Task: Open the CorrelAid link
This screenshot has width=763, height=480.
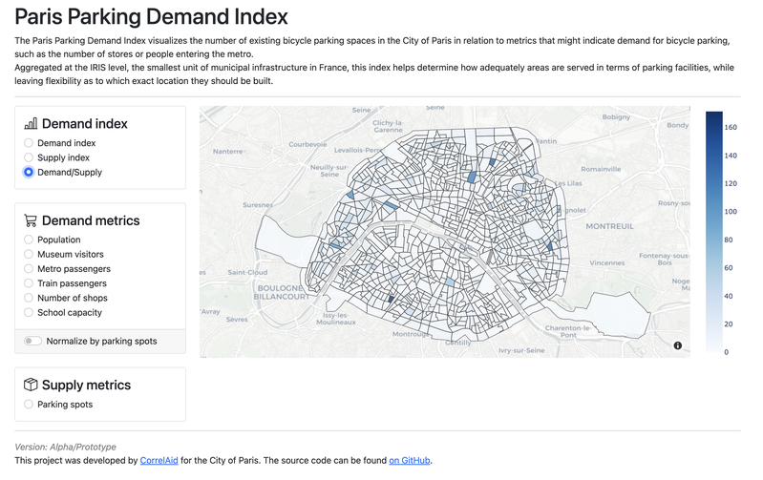Action: [159, 460]
